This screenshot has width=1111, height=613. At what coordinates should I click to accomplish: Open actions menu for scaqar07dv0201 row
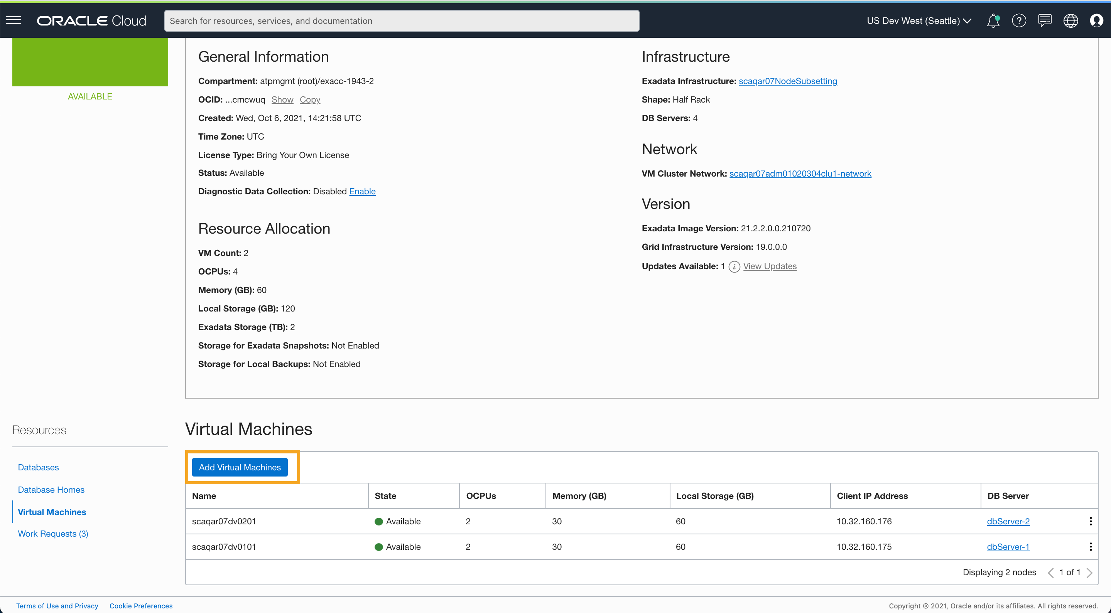pos(1090,521)
